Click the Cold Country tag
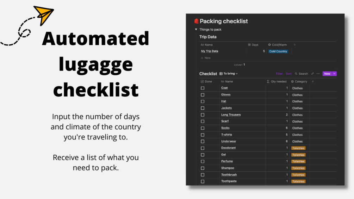The image size is (354, 199). click(x=278, y=51)
